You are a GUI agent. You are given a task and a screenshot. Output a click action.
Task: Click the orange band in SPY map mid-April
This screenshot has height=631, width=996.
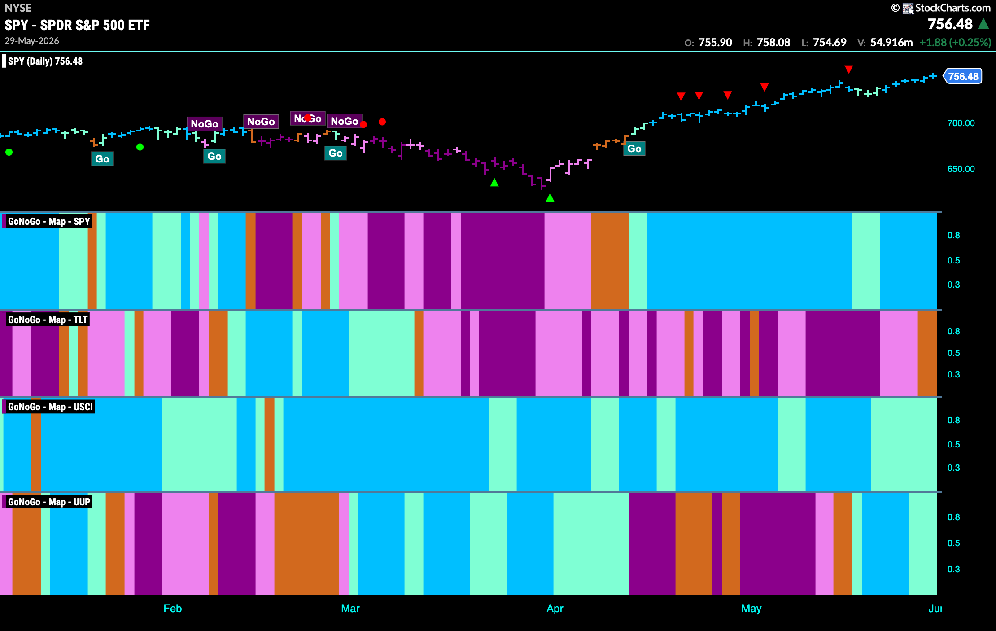point(610,261)
